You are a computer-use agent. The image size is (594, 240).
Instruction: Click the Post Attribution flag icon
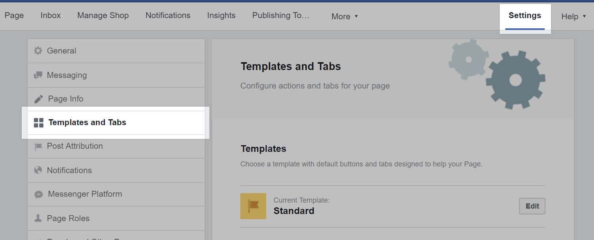coord(38,146)
